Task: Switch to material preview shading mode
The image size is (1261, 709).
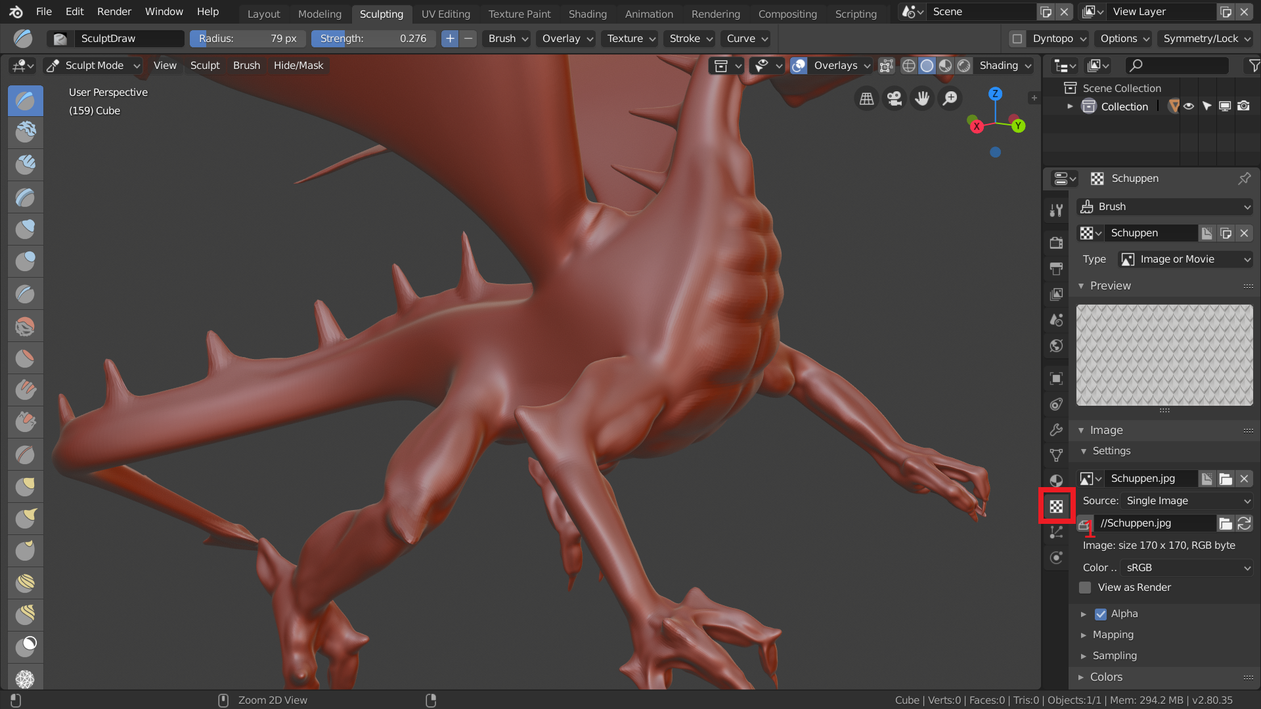Action: [945, 66]
